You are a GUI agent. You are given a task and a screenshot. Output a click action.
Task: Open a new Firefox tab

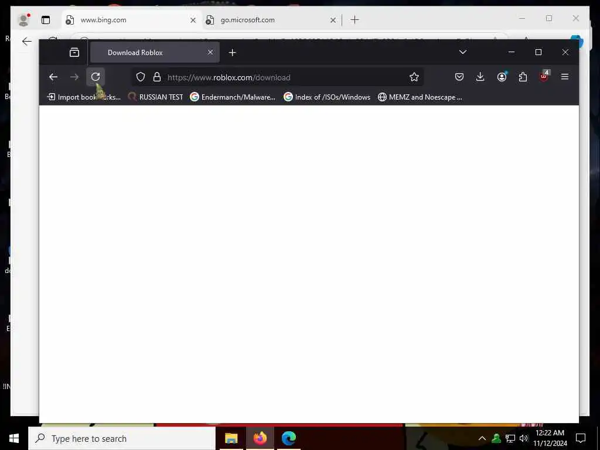coord(232,52)
